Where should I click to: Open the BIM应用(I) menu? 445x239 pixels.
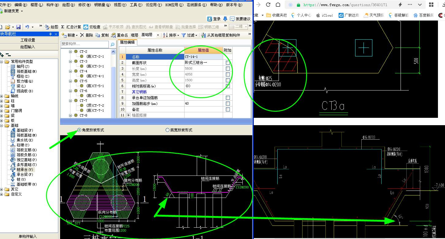(x=174, y=5)
